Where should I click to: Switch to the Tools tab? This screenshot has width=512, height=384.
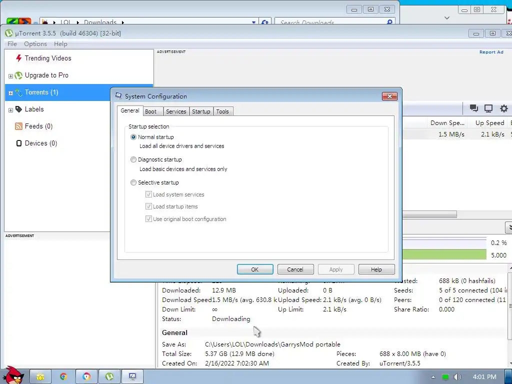[x=222, y=111]
